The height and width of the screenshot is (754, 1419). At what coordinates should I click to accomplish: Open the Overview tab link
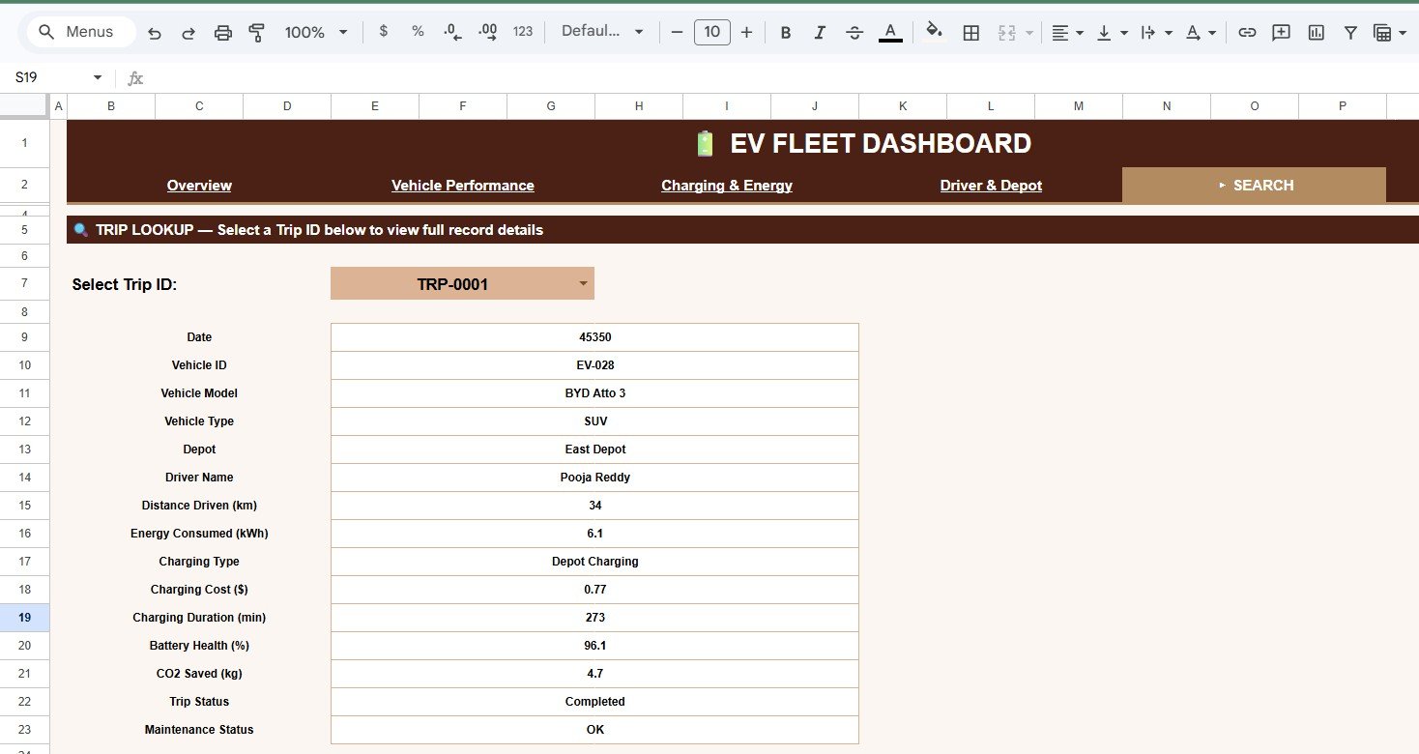pyautogui.click(x=199, y=186)
